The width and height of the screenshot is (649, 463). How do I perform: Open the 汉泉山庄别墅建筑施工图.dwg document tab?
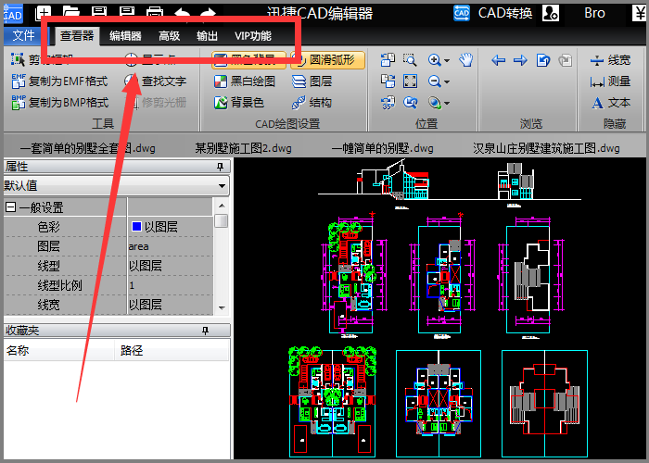click(x=546, y=148)
